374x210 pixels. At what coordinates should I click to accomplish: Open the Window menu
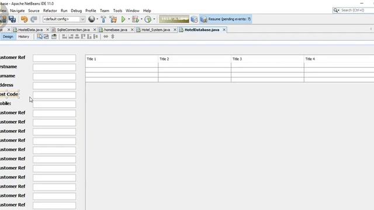coord(133,10)
